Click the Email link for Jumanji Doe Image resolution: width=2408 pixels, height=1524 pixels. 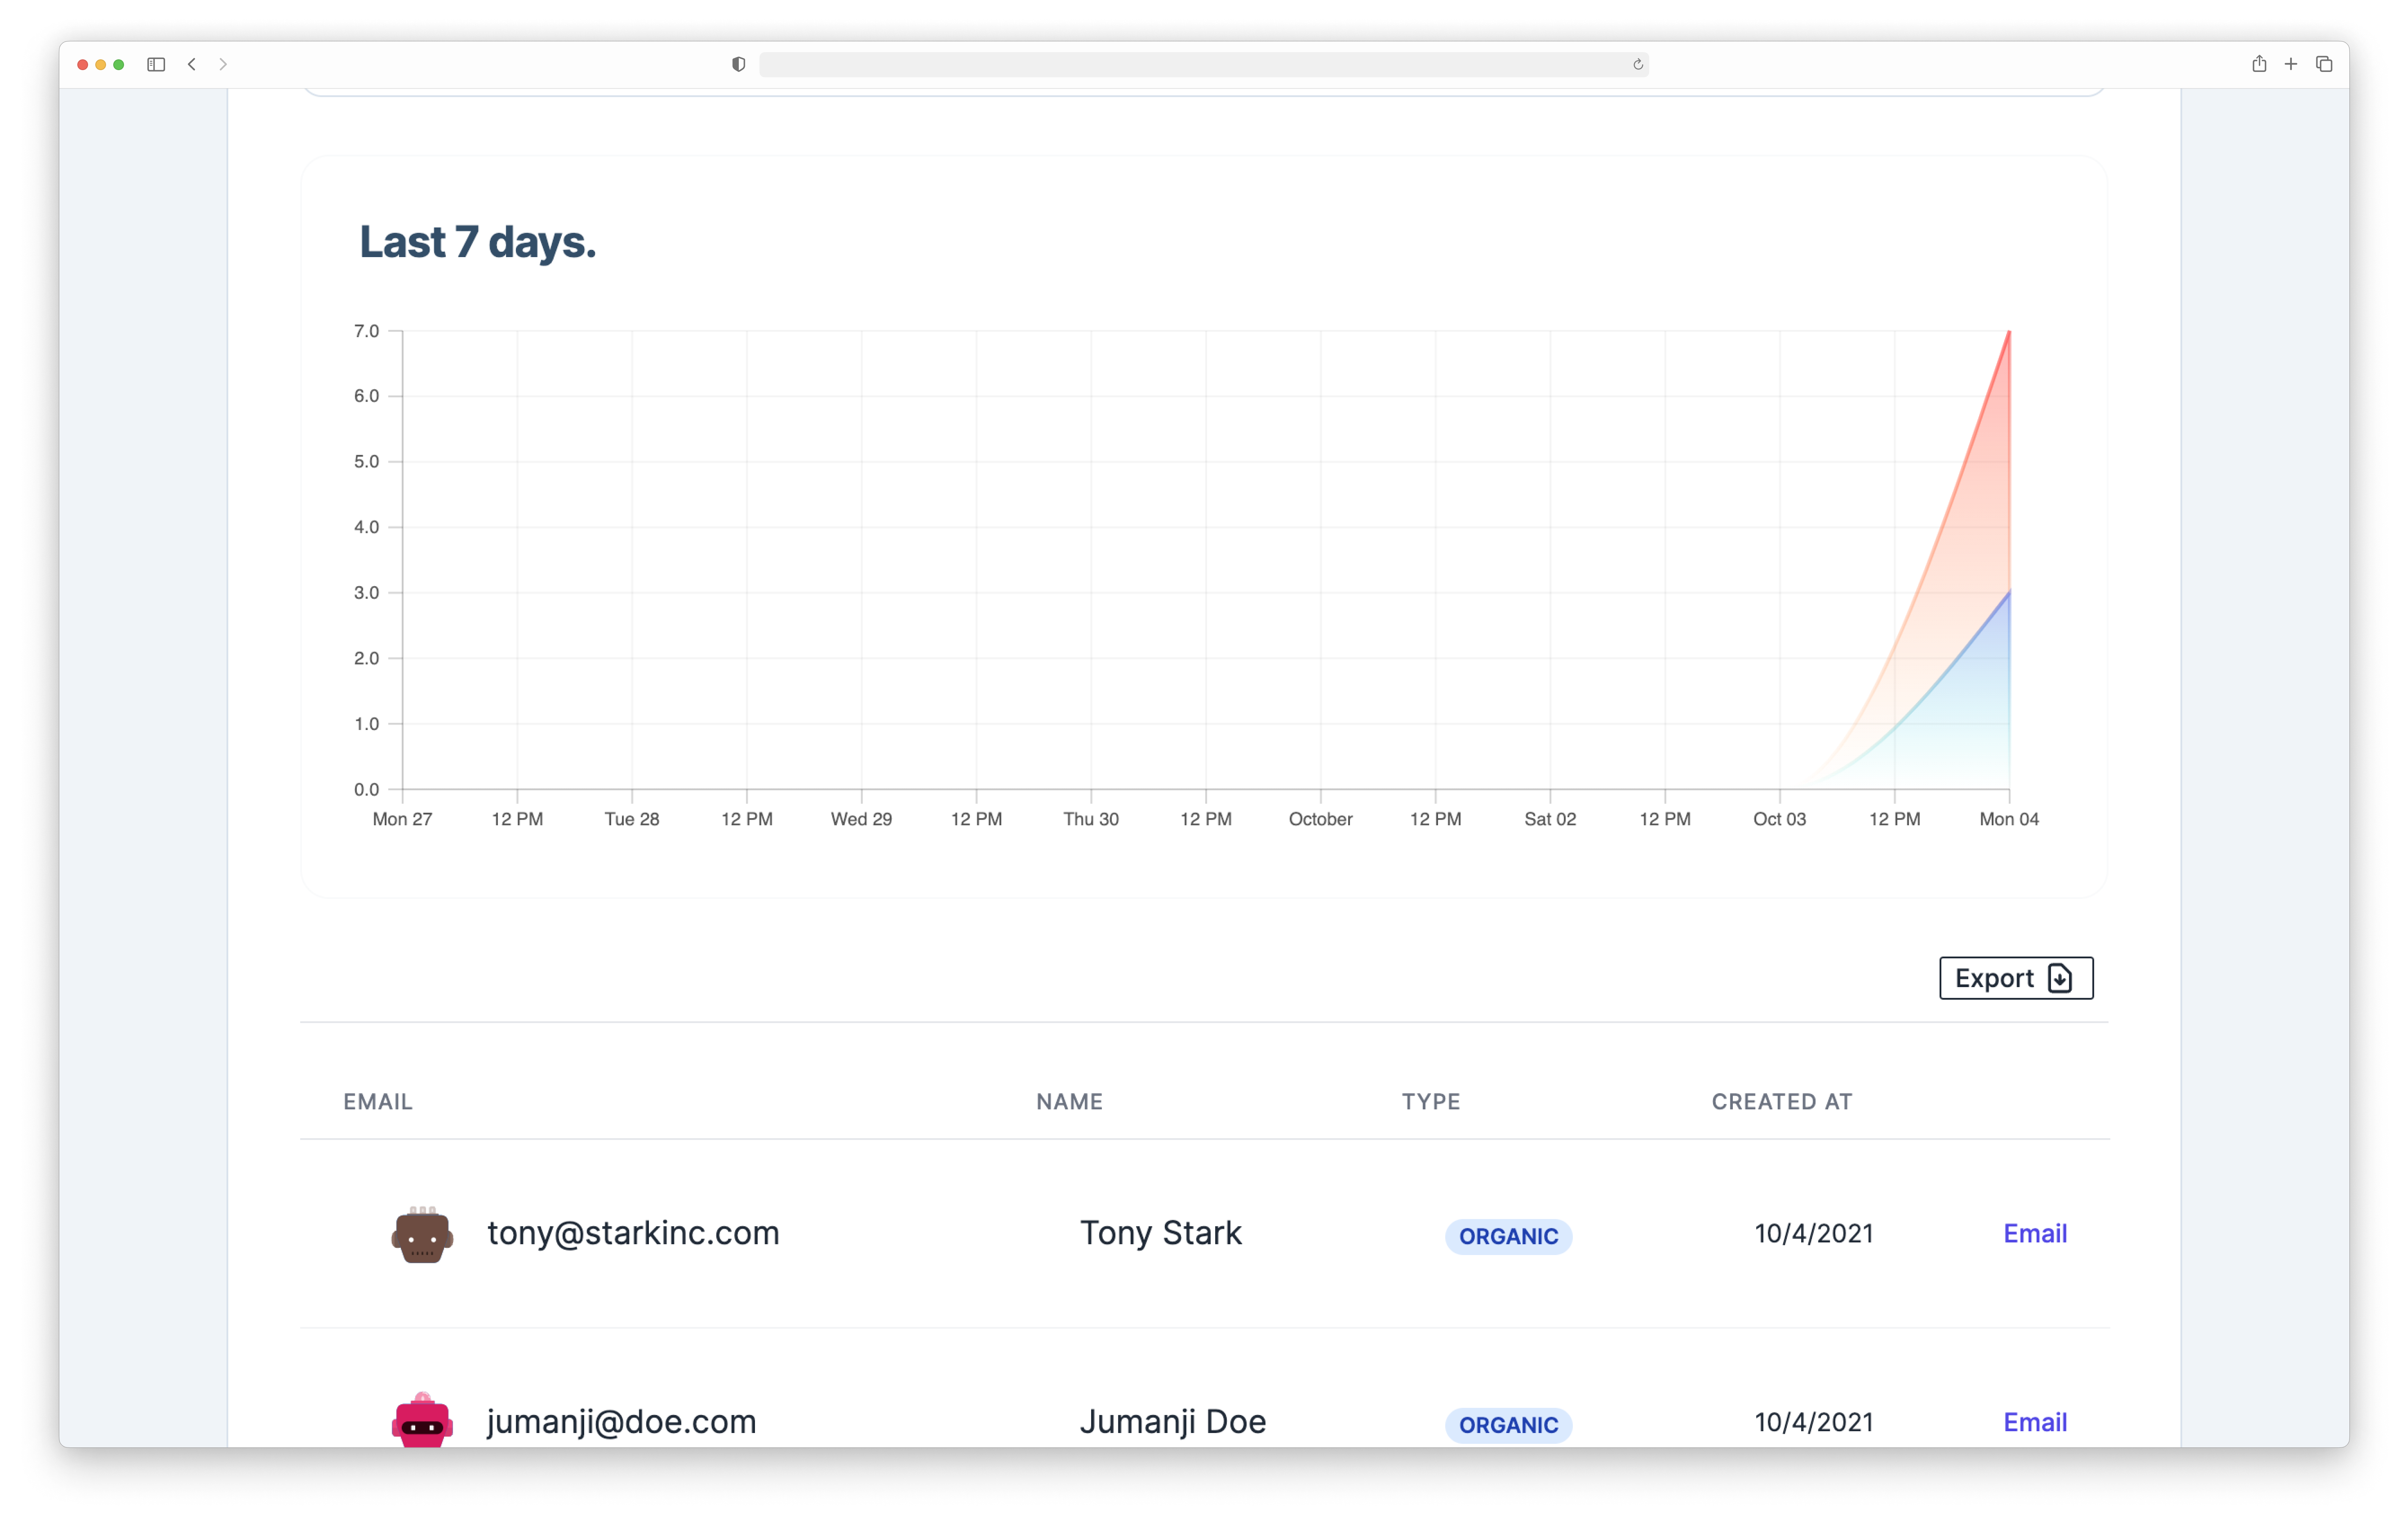coord(2034,1421)
